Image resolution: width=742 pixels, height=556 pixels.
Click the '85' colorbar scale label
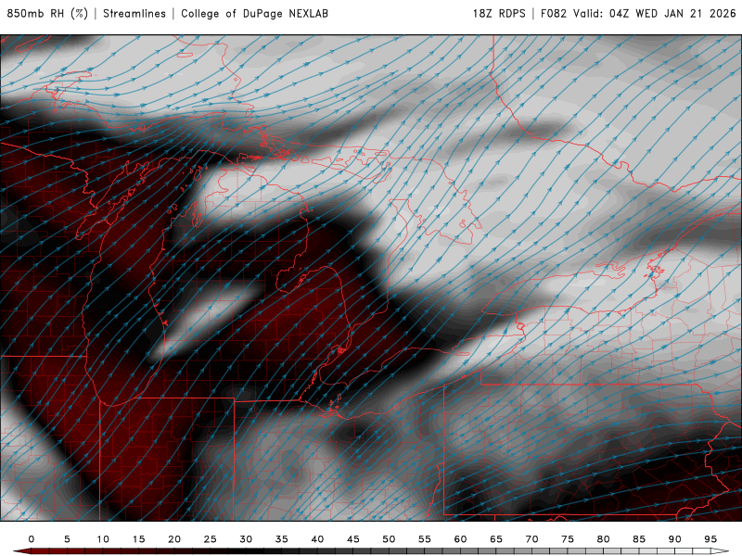coord(639,539)
